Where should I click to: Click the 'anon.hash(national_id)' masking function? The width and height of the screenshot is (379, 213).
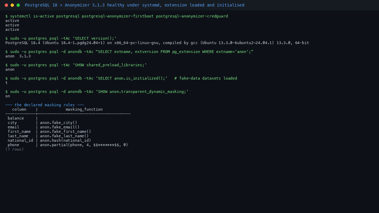(x=65, y=141)
